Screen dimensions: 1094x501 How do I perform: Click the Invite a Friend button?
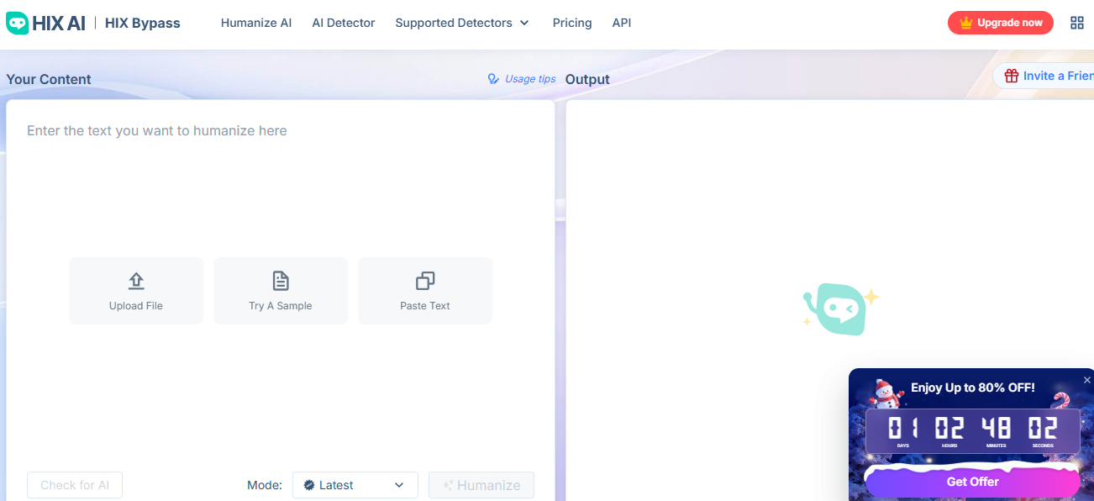click(x=1044, y=76)
